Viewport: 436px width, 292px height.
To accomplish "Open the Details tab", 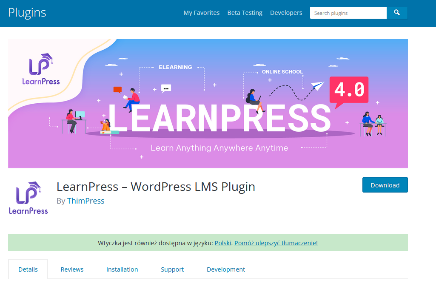I will tap(28, 269).
